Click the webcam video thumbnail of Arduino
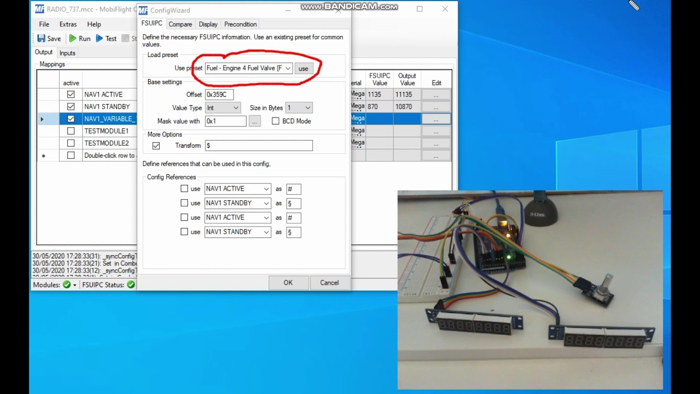The image size is (700, 394). tap(530, 290)
